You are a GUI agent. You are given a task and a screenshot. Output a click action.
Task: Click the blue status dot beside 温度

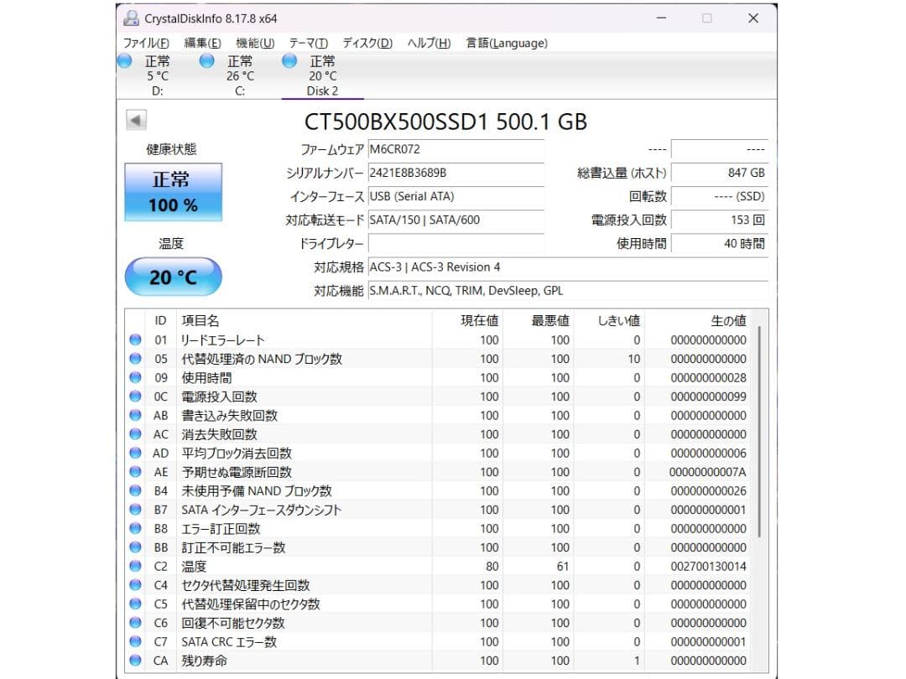[134, 567]
